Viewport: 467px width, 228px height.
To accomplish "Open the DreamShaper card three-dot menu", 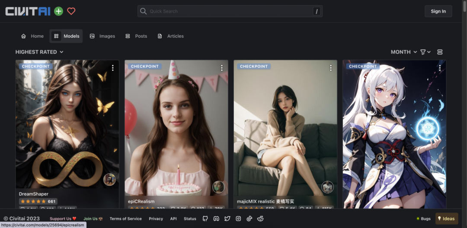I will click(112, 68).
